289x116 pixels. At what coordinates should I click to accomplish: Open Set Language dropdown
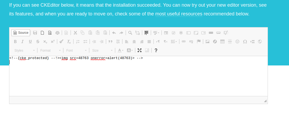pyautogui.click(x=174, y=42)
